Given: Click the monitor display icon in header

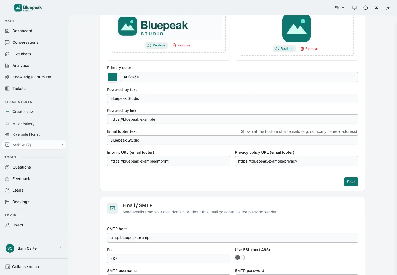Looking at the screenshot, I should click(x=355, y=8).
